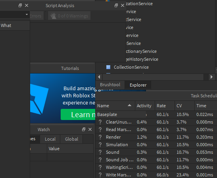Click the green Learn more button
Image resolution: width=217 pixels, height=178 pixels.
pos(78,114)
